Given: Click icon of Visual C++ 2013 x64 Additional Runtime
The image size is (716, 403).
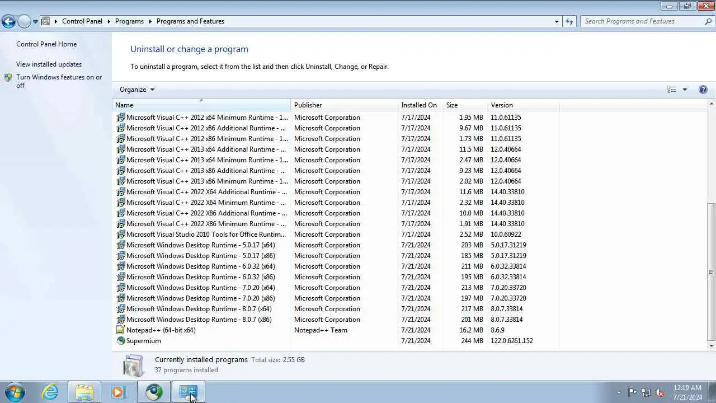Looking at the screenshot, I should [121, 149].
